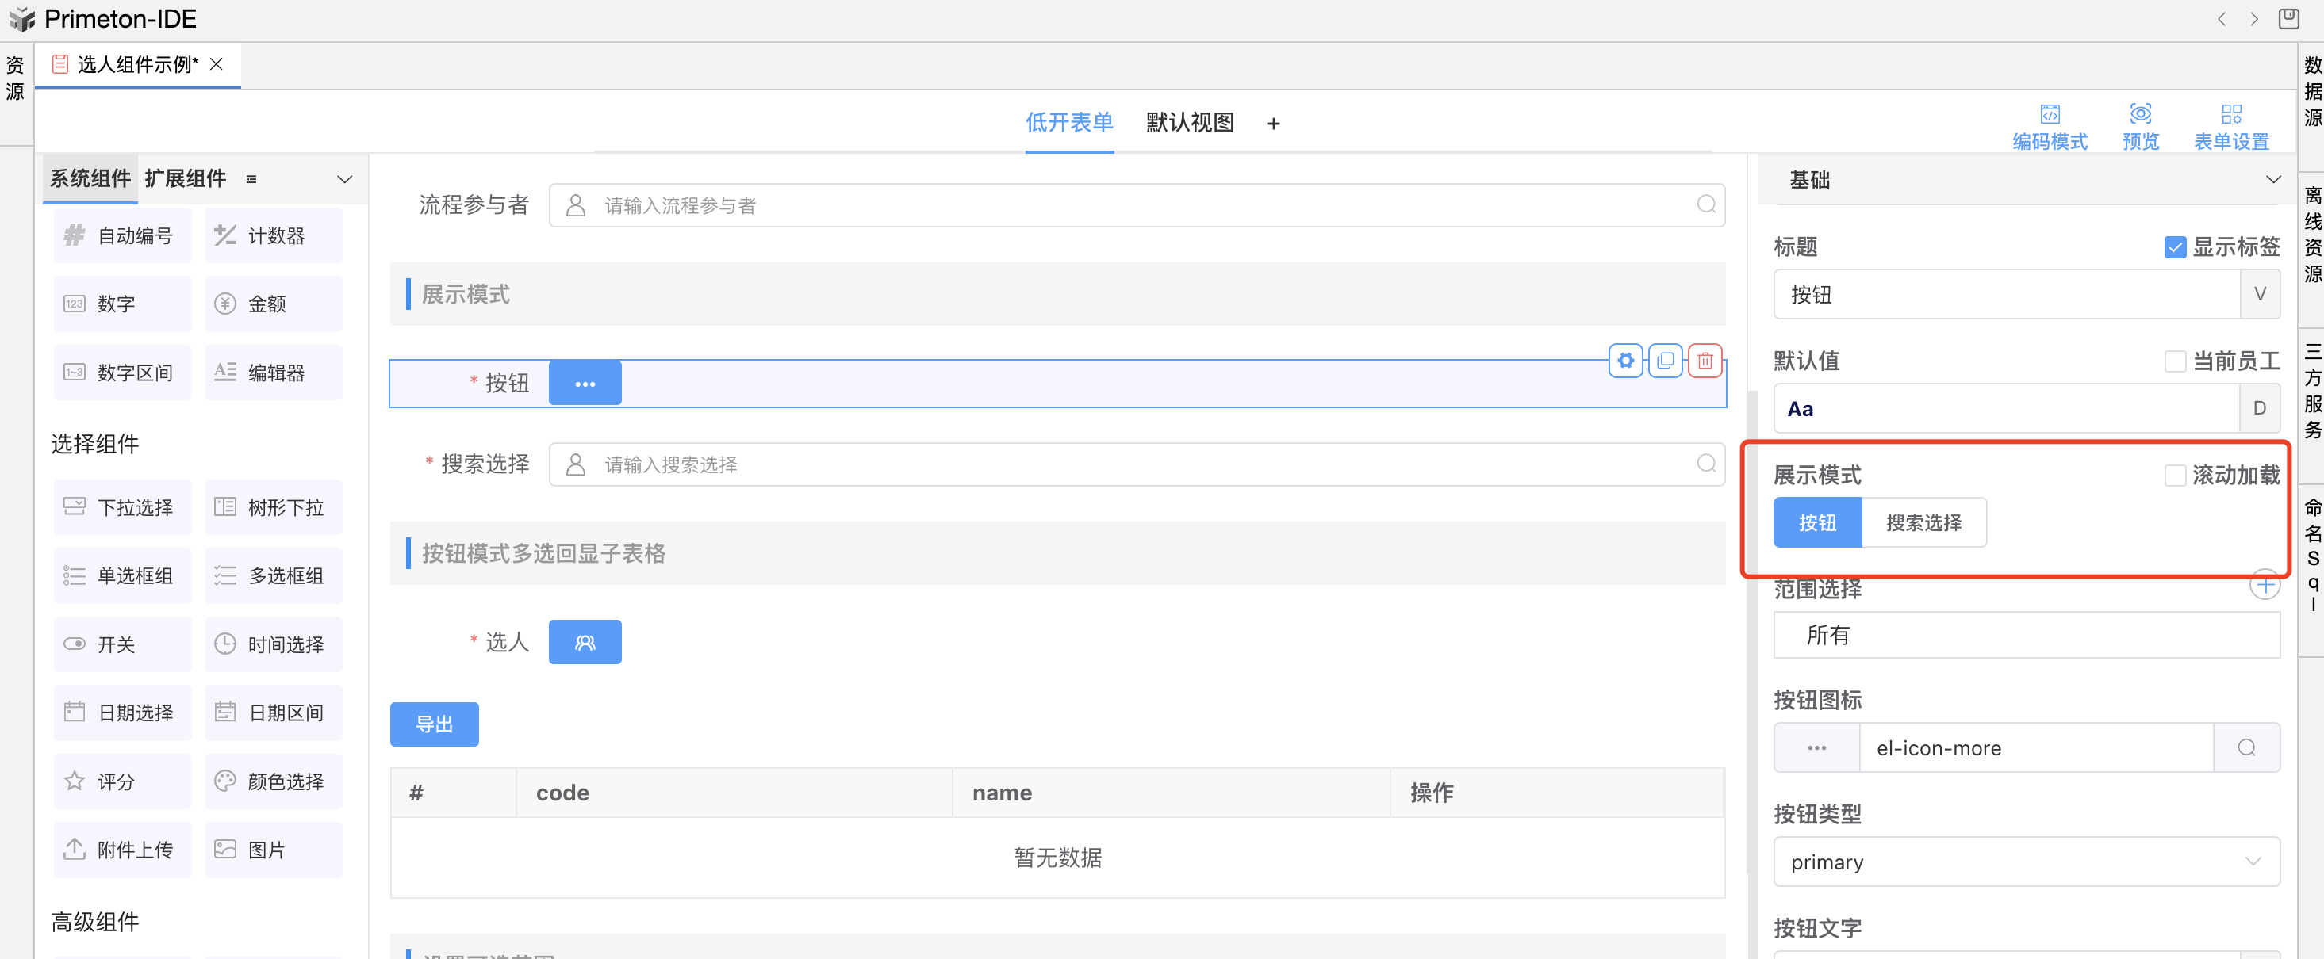Image resolution: width=2324 pixels, height=959 pixels.
Task: Delete selected component with red trash icon
Action: coord(1705,361)
